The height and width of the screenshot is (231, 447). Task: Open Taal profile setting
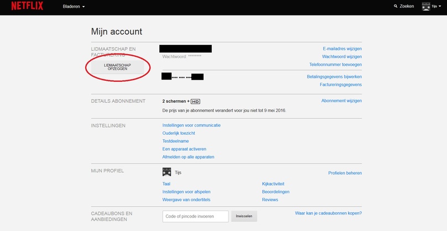pos(166,184)
